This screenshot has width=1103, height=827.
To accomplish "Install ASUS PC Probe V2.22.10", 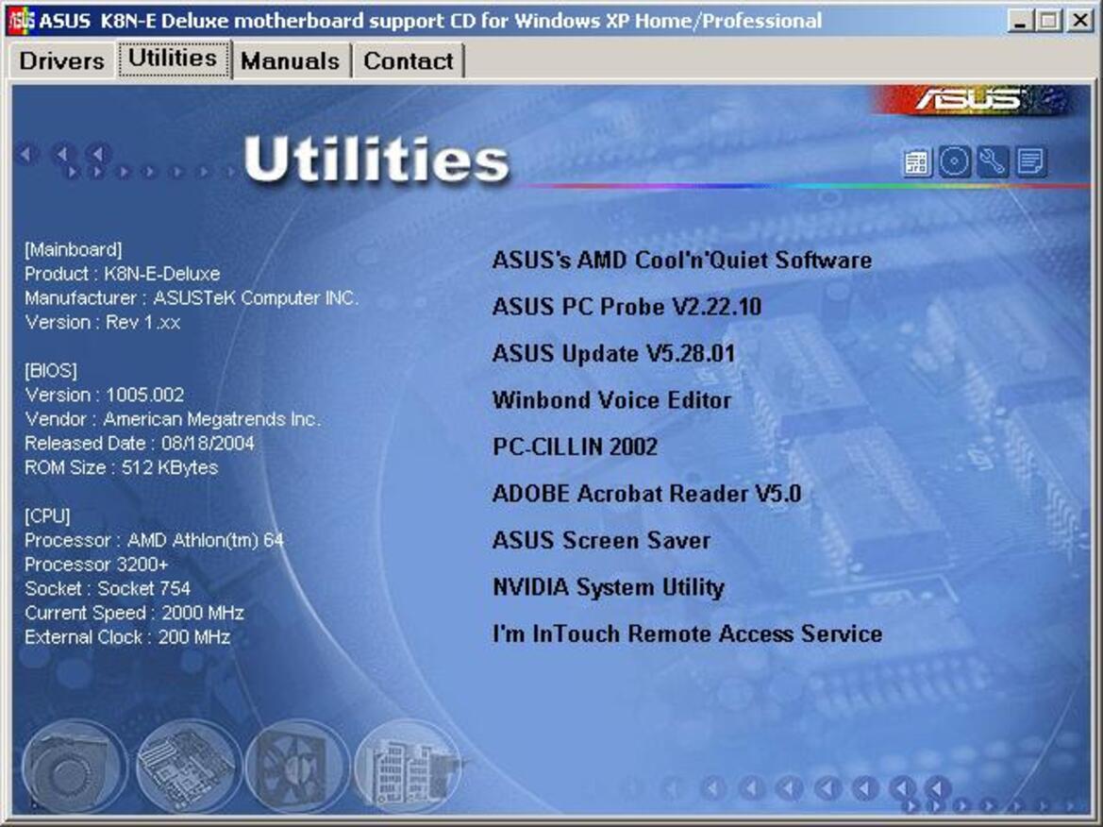I will coord(627,306).
